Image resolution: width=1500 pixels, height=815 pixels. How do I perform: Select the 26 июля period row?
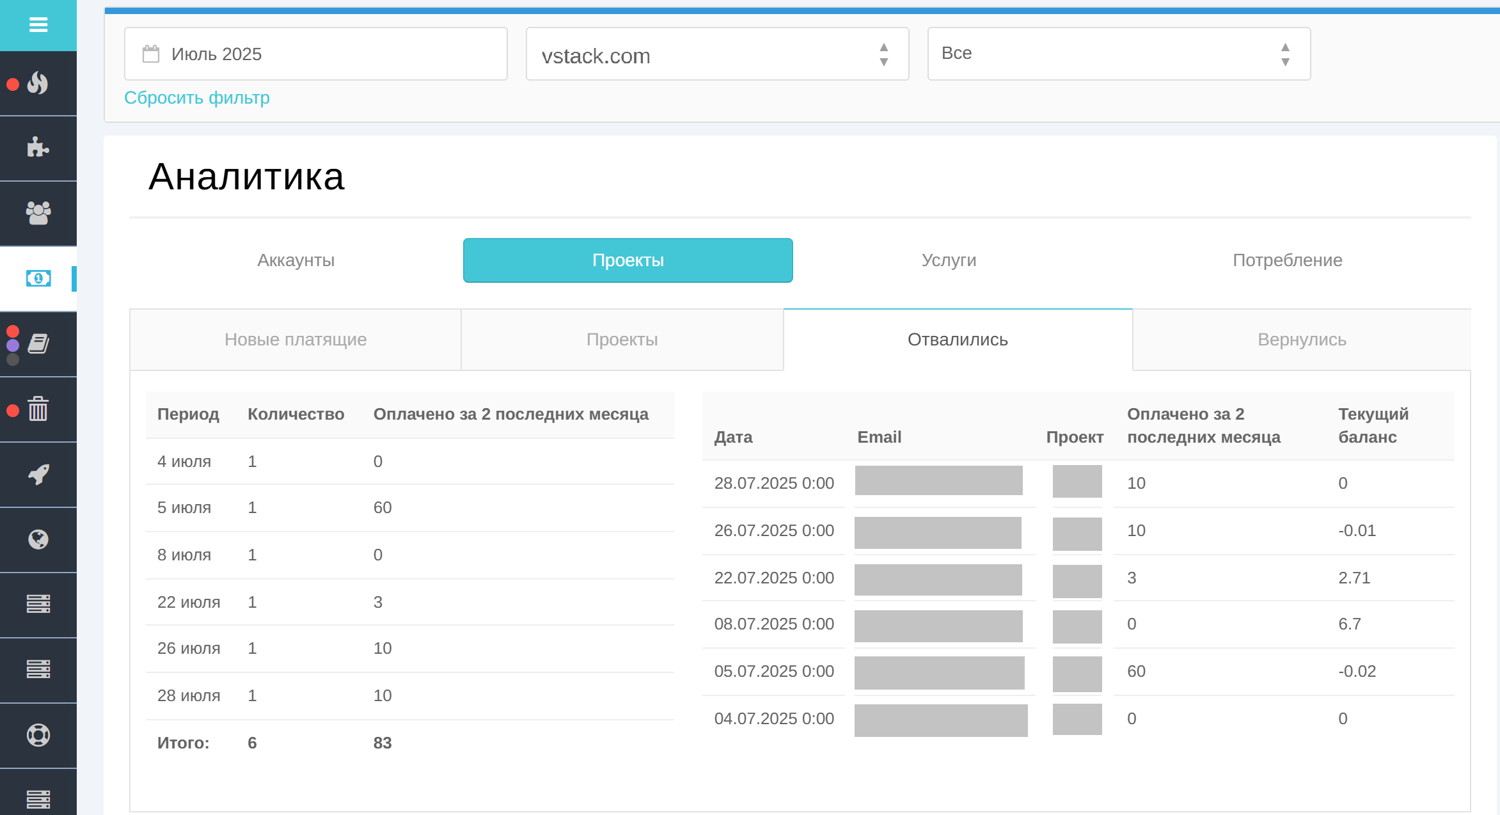pyautogui.click(x=410, y=649)
